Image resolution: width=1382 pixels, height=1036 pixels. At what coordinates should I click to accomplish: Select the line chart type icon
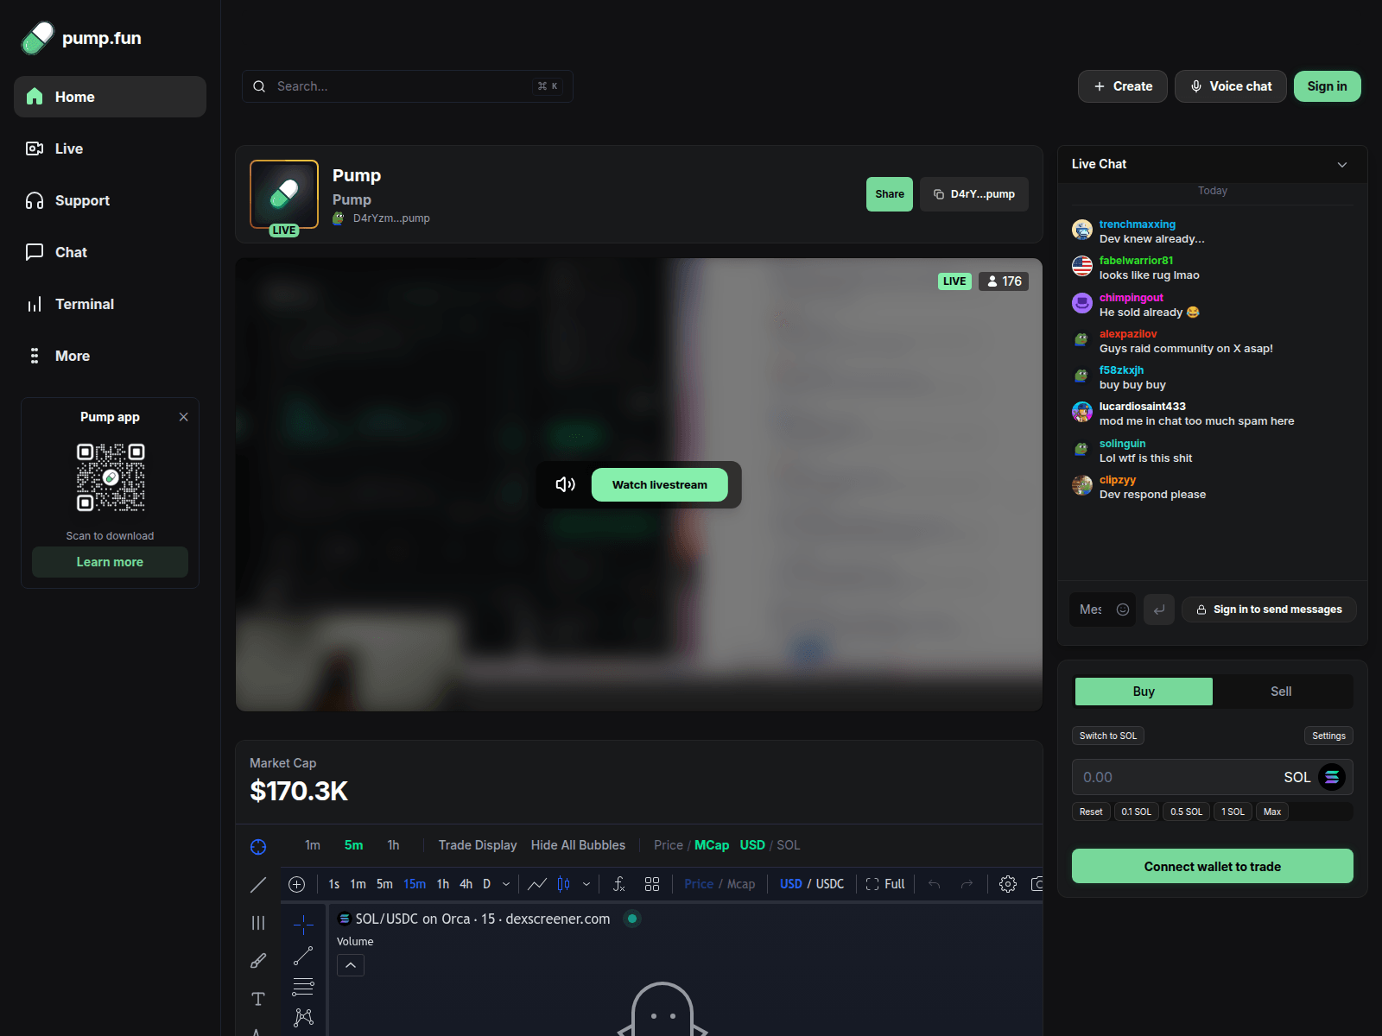pyautogui.click(x=537, y=884)
